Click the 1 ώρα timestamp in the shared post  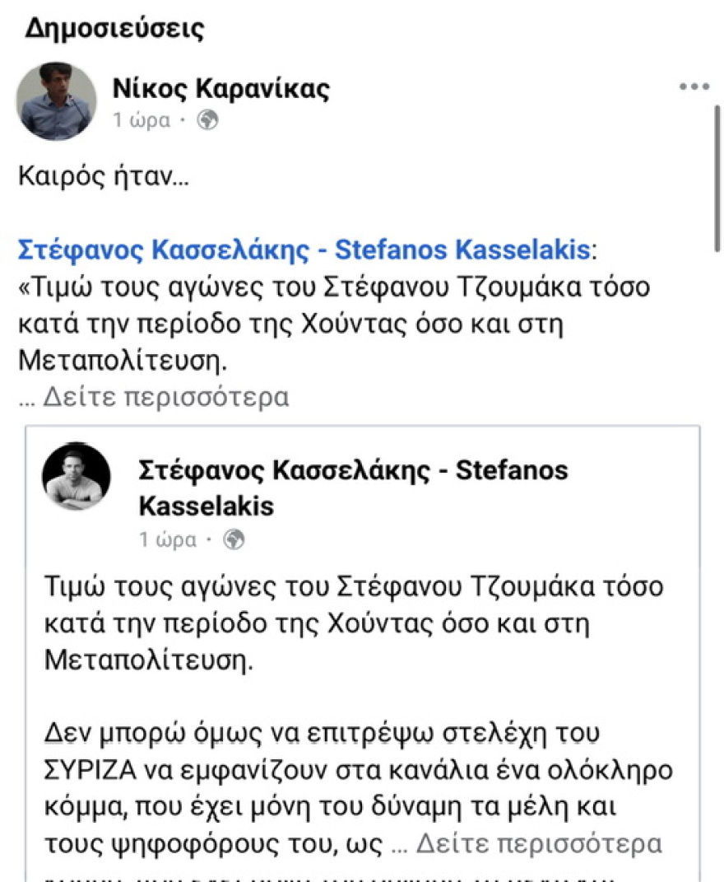click(x=165, y=539)
